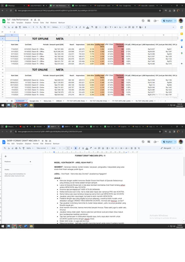Open Data menu in Sheets
This screenshot has height=262, width=185.
[42, 22]
